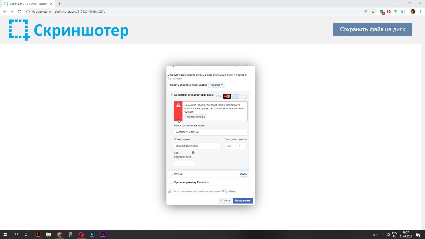Select 'Купон на рекламу Facebook' radio button
425x239 pixels.
[x=171, y=182]
